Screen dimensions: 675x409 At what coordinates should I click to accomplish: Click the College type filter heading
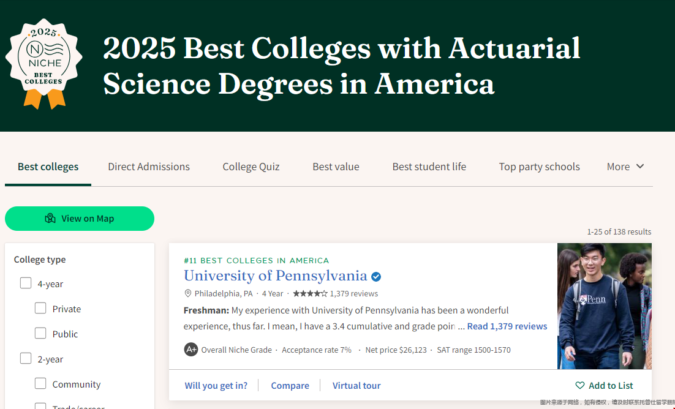click(40, 259)
